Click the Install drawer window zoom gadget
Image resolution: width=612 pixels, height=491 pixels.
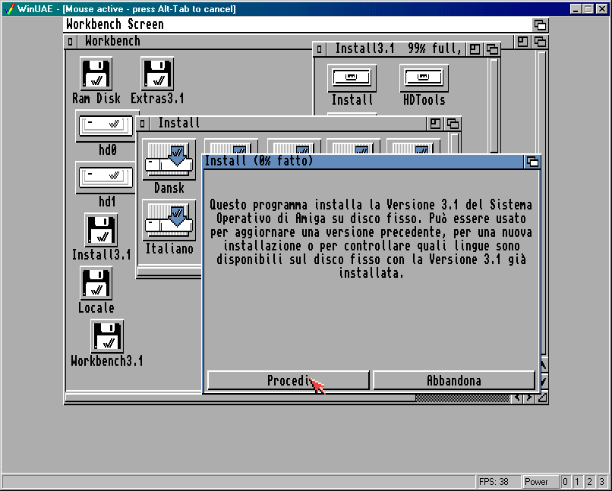click(x=435, y=124)
